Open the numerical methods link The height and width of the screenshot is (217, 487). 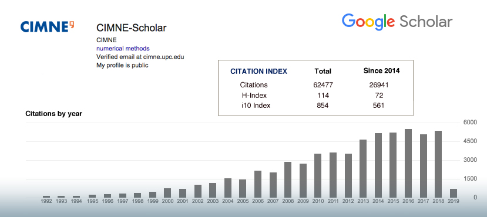pyautogui.click(x=123, y=48)
